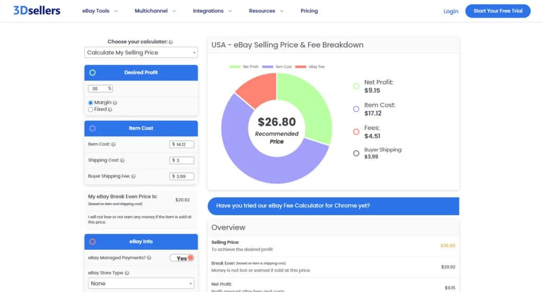Go to the Pricing page
Image resolution: width=542 pixels, height=292 pixels.
point(309,11)
